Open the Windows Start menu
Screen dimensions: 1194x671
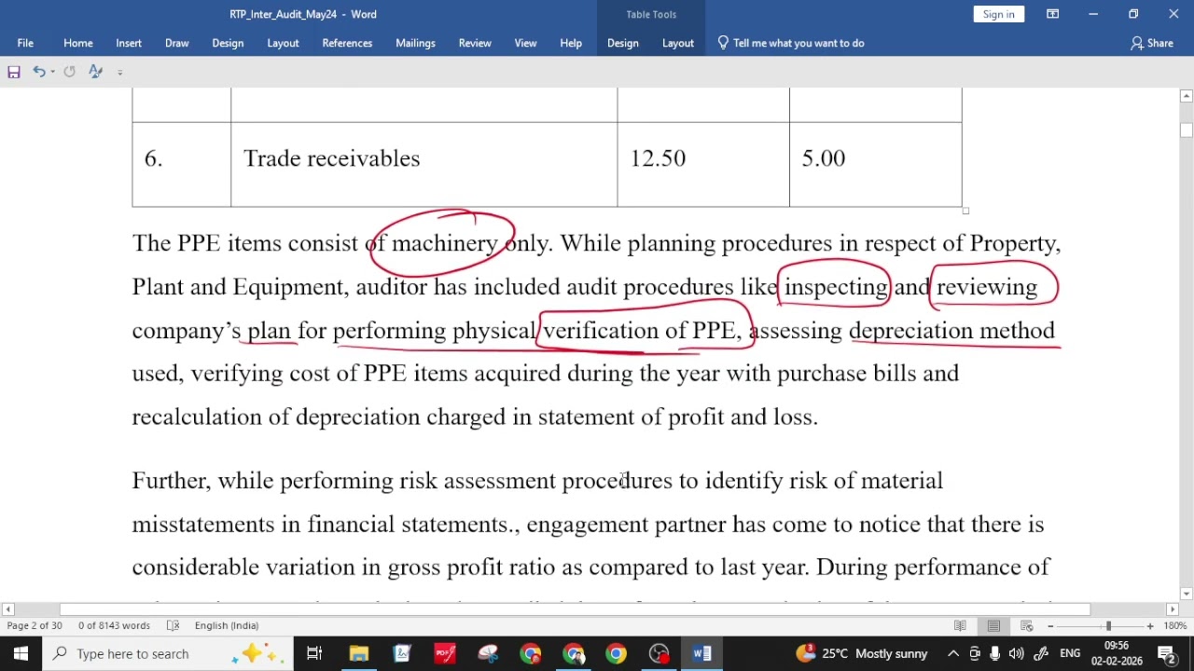click(x=21, y=653)
